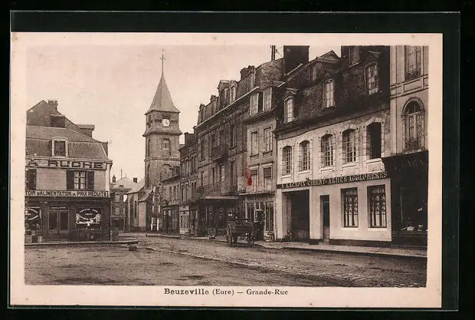Click the dormer window on left shop roof
This screenshot has width=475, height=320.
(60, 147)
